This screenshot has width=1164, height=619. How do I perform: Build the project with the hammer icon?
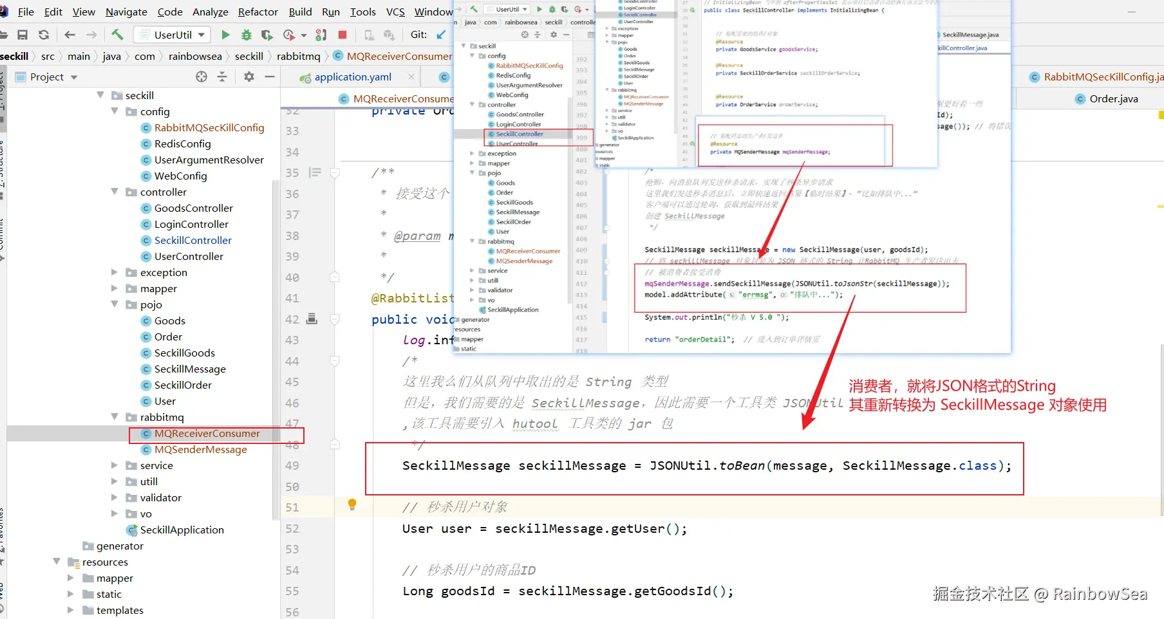(x=117, y=35)
